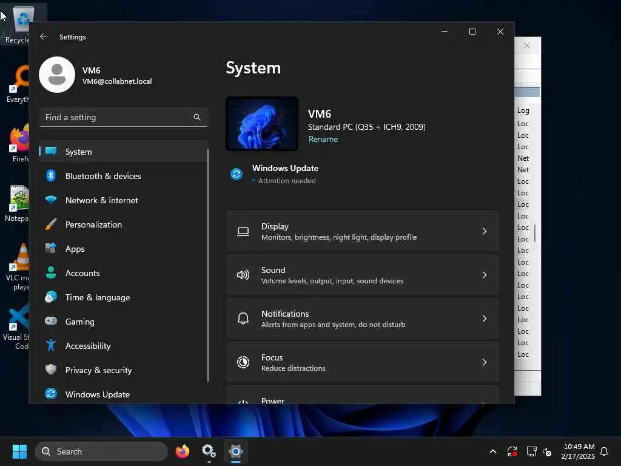
Task: Click the Time & language clock icon
Action: pos(51,297)
